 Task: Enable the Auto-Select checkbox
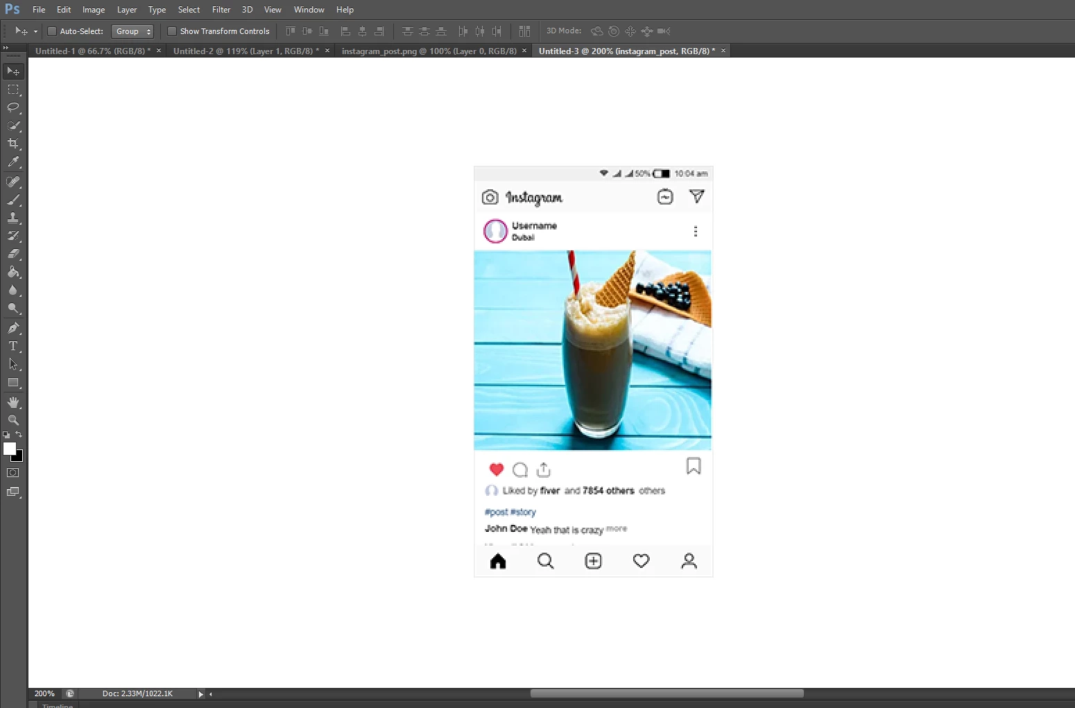[x=51, y=31]
